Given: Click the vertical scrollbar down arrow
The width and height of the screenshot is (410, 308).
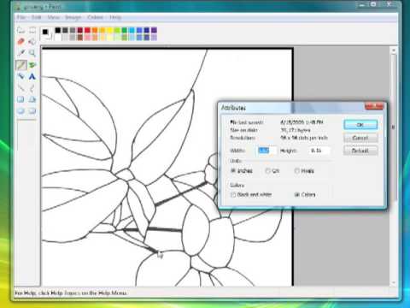Looking at the screenshot, I should 394,282.
